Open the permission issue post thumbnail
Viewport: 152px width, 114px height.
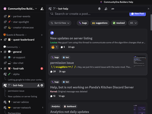point(140,61)
